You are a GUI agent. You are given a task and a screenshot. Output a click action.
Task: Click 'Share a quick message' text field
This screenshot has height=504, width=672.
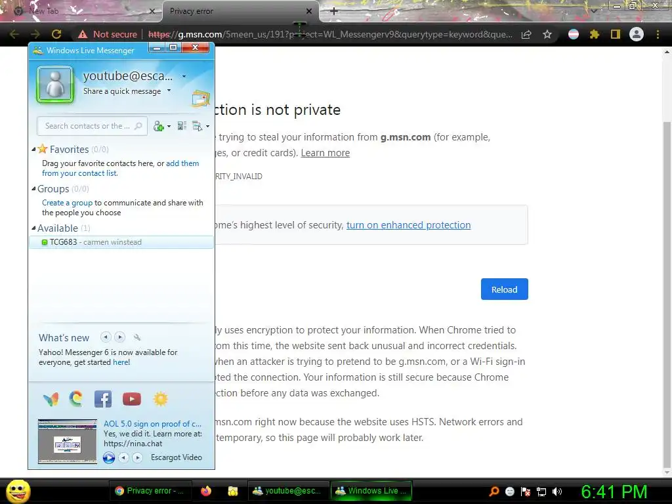pyautogui.click(x=122, y=91)
